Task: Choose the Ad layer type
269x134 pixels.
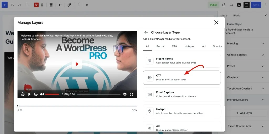Action: tap(182, 127)
